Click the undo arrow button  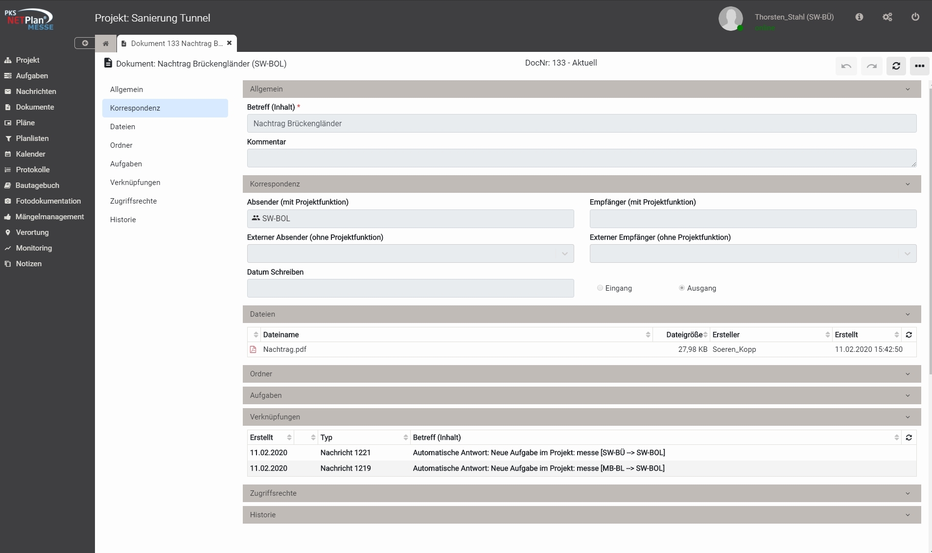click(846, 66)
